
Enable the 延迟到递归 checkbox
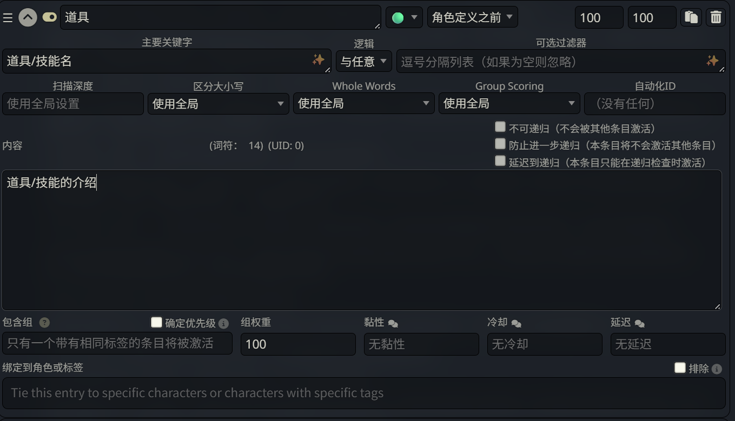point(500,161)
